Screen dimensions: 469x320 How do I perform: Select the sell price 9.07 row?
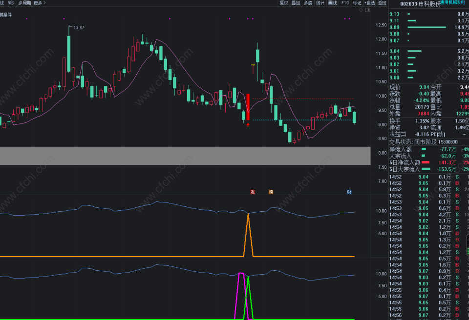pyautogui.click(x=429, y=40)
